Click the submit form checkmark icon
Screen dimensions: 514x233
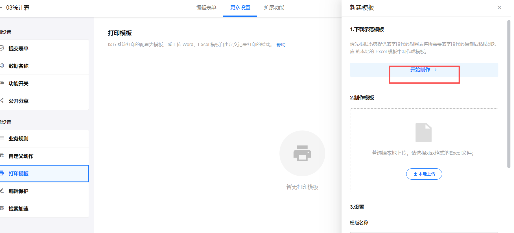pos(2,48)
